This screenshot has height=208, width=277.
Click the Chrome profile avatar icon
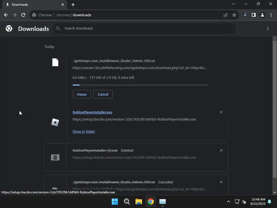(262, 15)
